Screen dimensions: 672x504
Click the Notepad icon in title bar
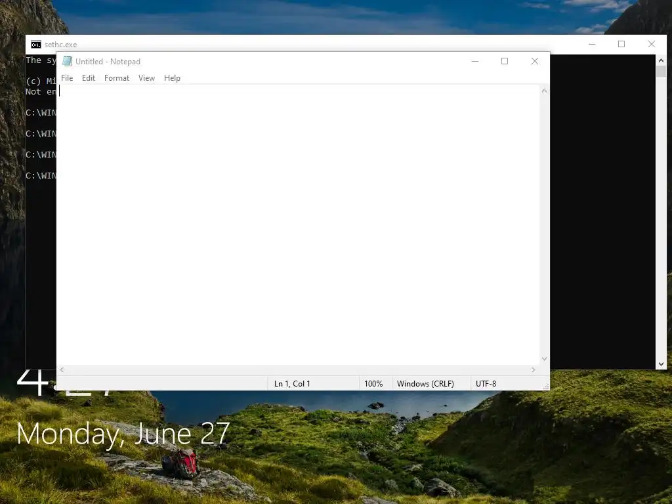point(68,61)
